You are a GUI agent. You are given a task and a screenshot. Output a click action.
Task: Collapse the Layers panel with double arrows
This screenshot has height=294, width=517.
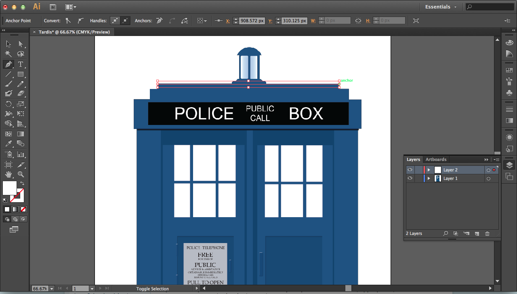click(486, 159)
